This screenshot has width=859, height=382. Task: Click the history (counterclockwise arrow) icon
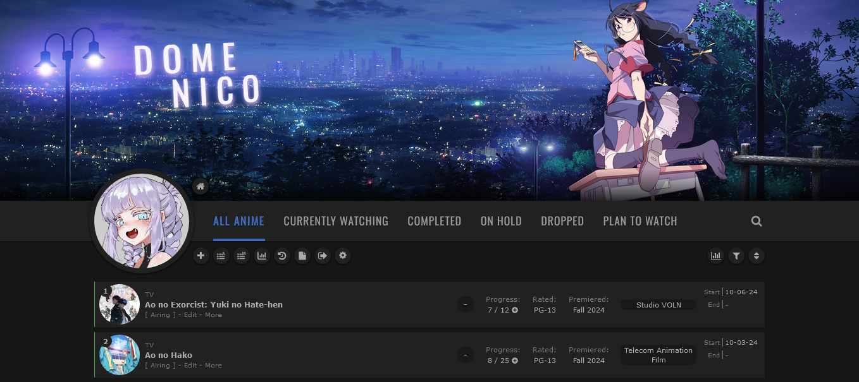[281, 256]
